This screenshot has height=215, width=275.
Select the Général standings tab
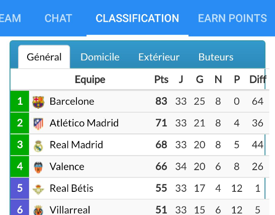coord(44,57)
